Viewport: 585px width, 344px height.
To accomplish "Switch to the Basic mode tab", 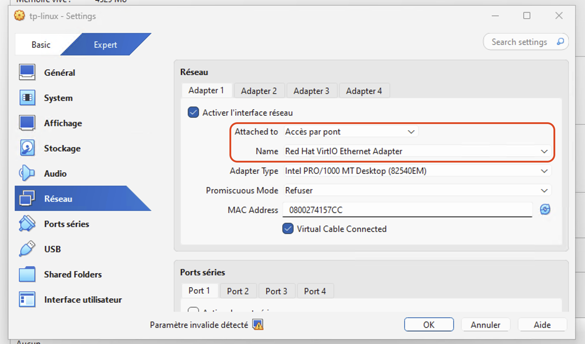I will pos(41,45).
